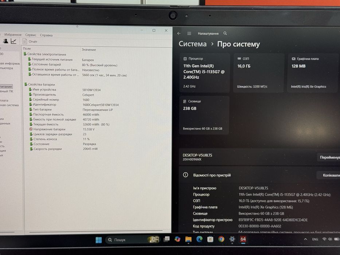Image resolution: width=340 pixels, height=255 pixels.
Task: Click the Графічна плата card
Action: (x=313, y=73)
